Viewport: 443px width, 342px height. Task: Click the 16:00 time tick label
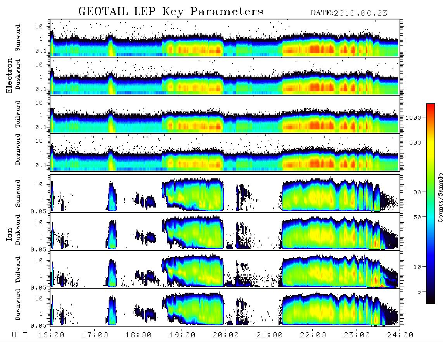[51, 335]
